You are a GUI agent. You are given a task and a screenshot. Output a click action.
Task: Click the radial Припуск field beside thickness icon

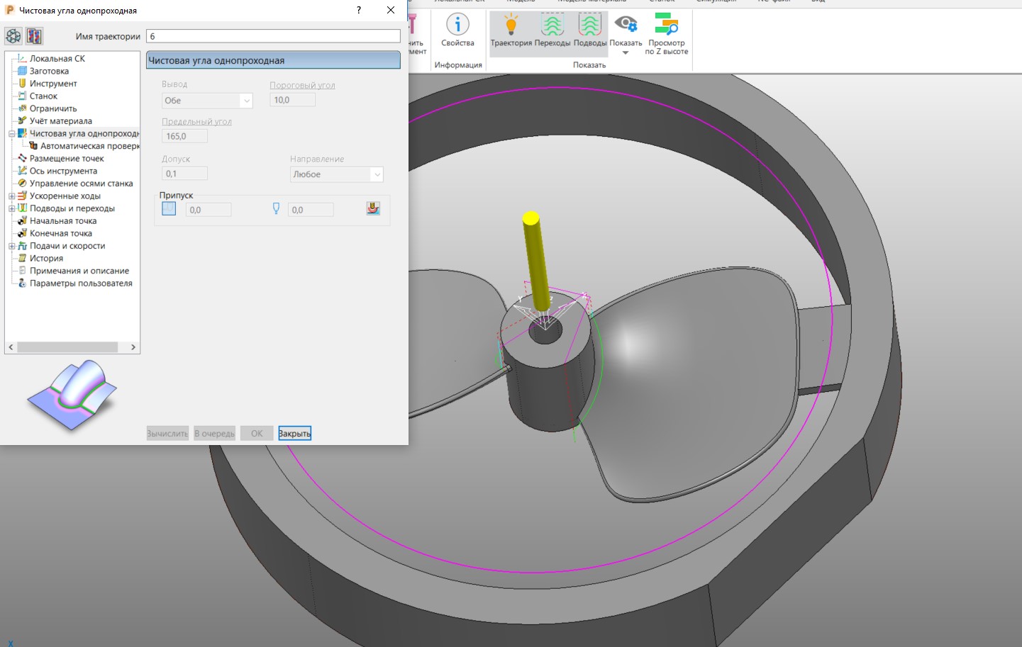coord(209,210)
